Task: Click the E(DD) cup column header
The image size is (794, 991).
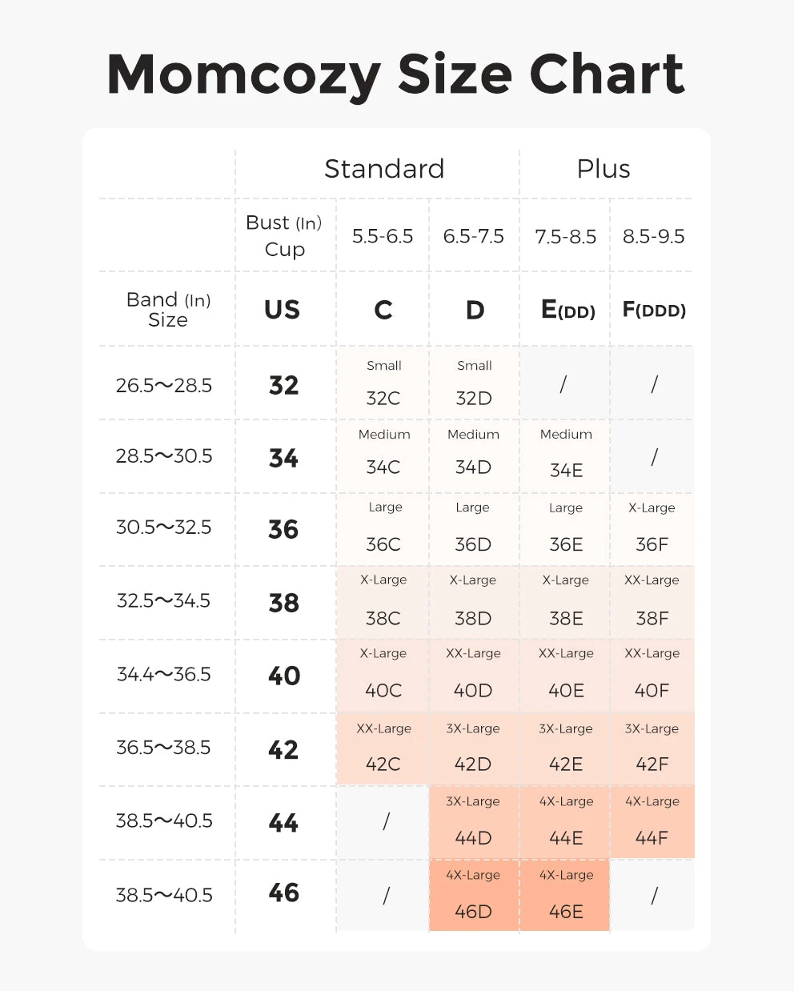Action: 567,310
